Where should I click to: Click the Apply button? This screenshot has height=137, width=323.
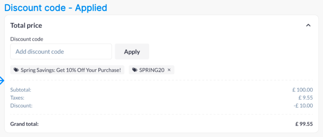point(132,51)
